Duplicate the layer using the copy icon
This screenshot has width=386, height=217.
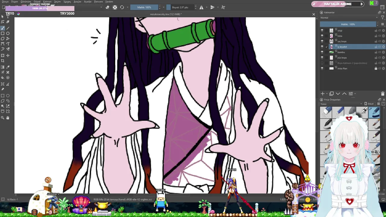(331, 94)
